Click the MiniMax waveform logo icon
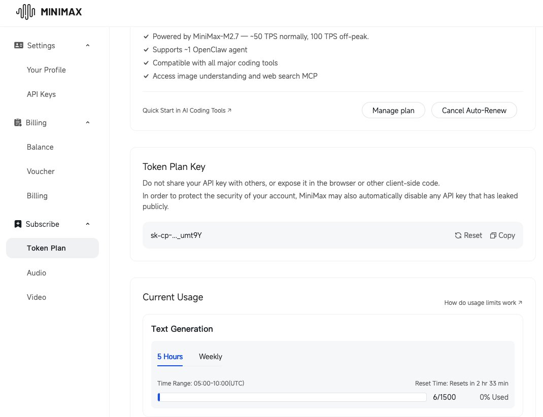The image size is (543, 417). (25, 12)
